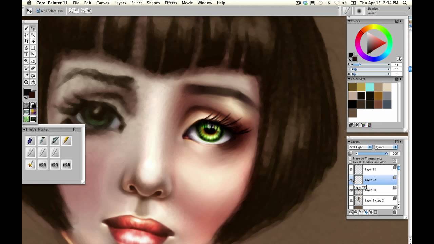The image size is (434, 244).
Task: Click the star brush in Brigid's Brushes
Action: pos(31,165)
